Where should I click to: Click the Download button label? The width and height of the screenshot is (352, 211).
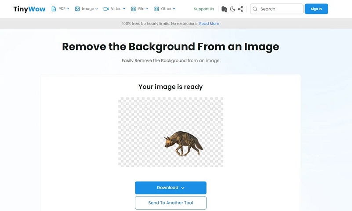167,188
